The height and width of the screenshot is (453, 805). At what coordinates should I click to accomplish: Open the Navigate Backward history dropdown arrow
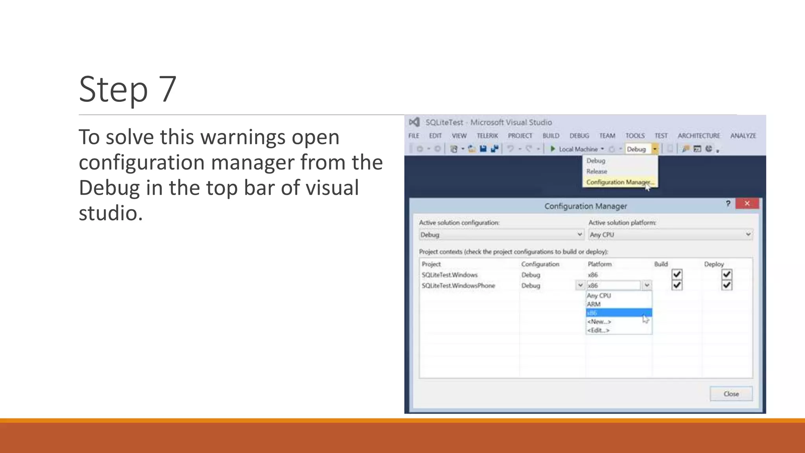(428, 149)
